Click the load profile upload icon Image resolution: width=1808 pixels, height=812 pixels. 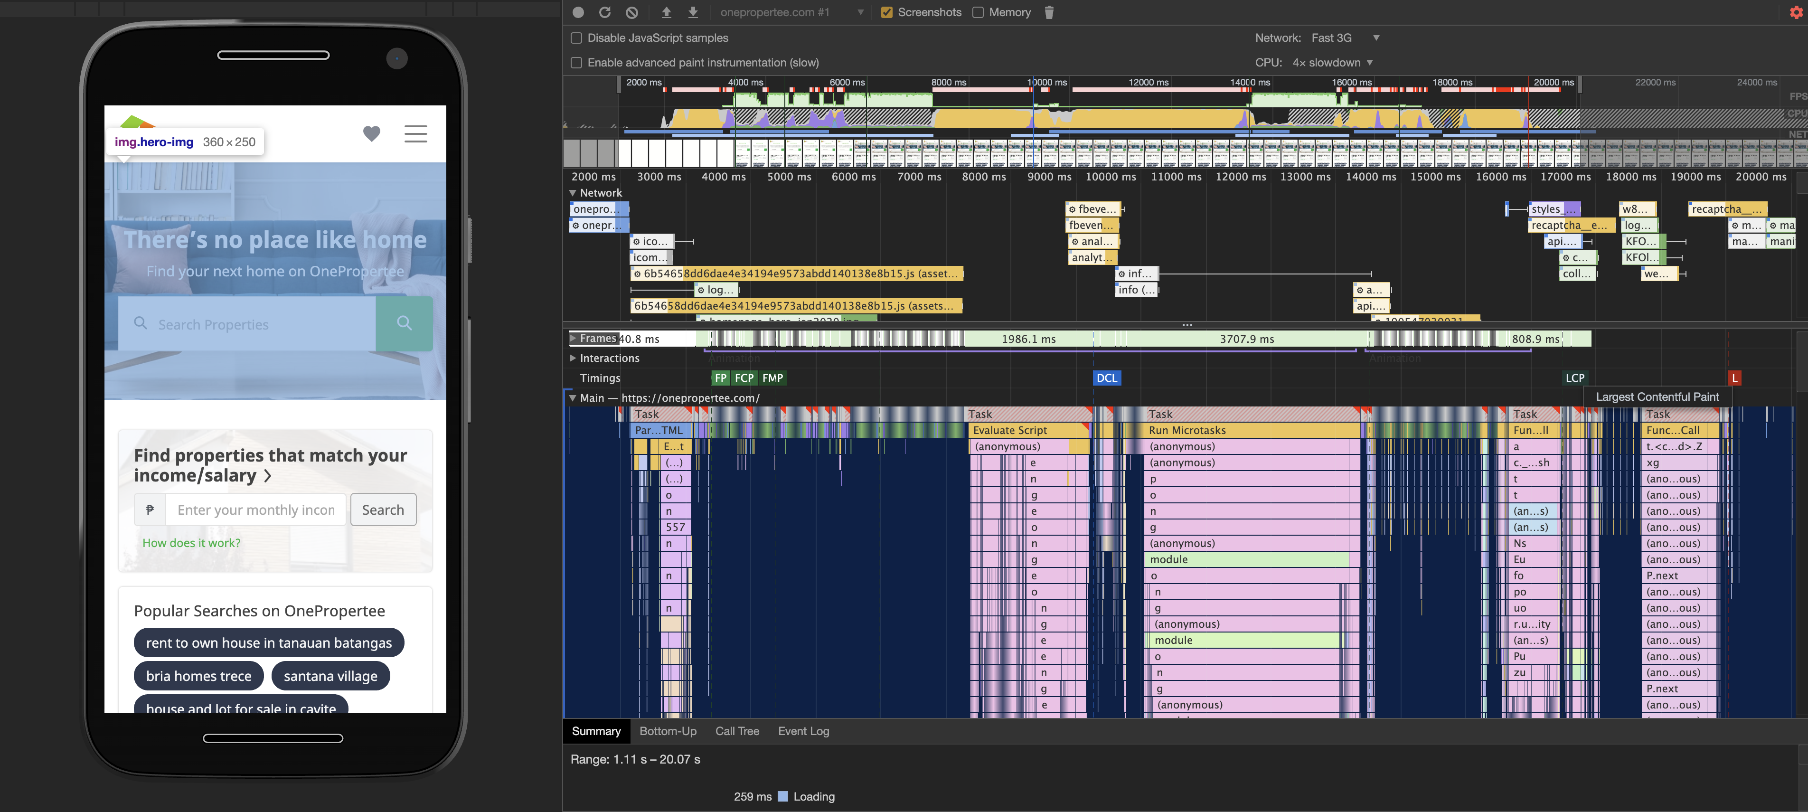(x=666, y=12)
